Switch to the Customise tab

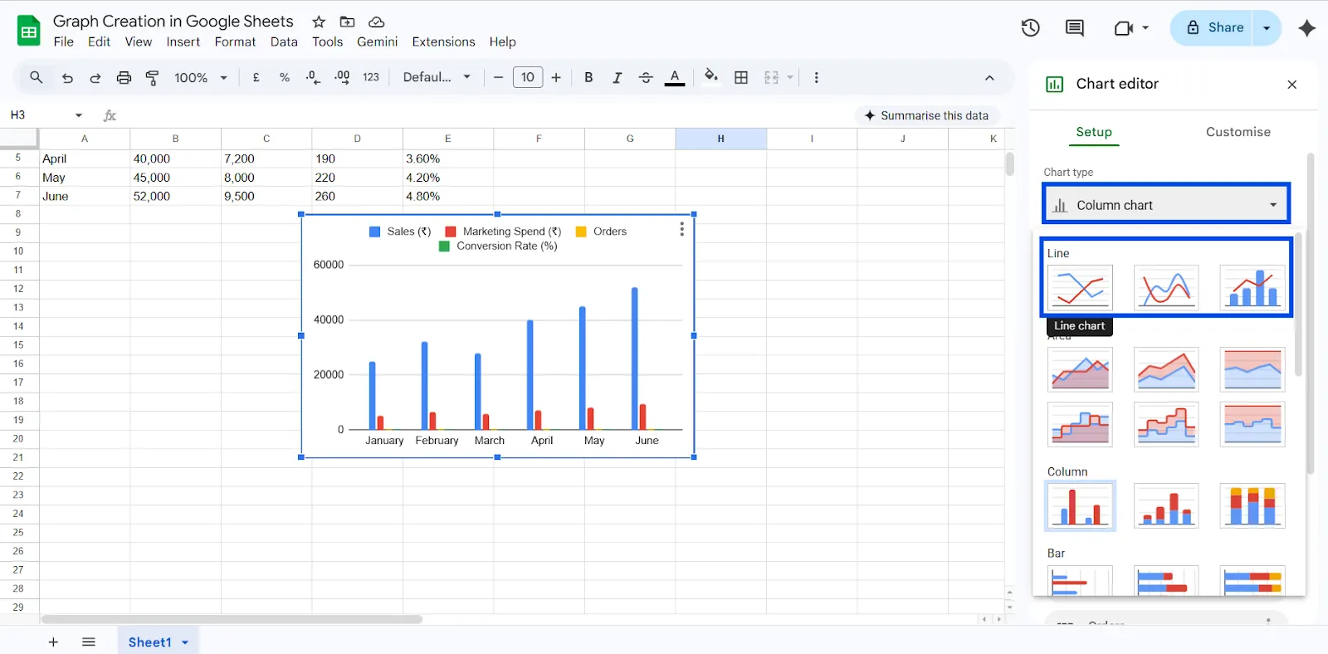click(x=1238, y=132)
